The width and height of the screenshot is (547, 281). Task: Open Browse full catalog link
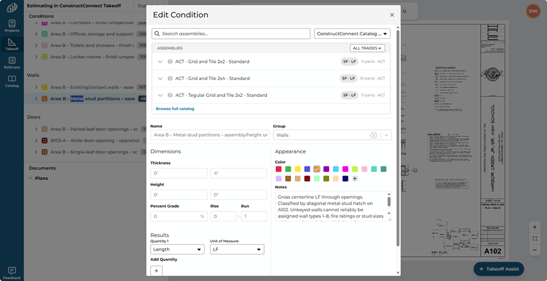[x=175, y=108]
